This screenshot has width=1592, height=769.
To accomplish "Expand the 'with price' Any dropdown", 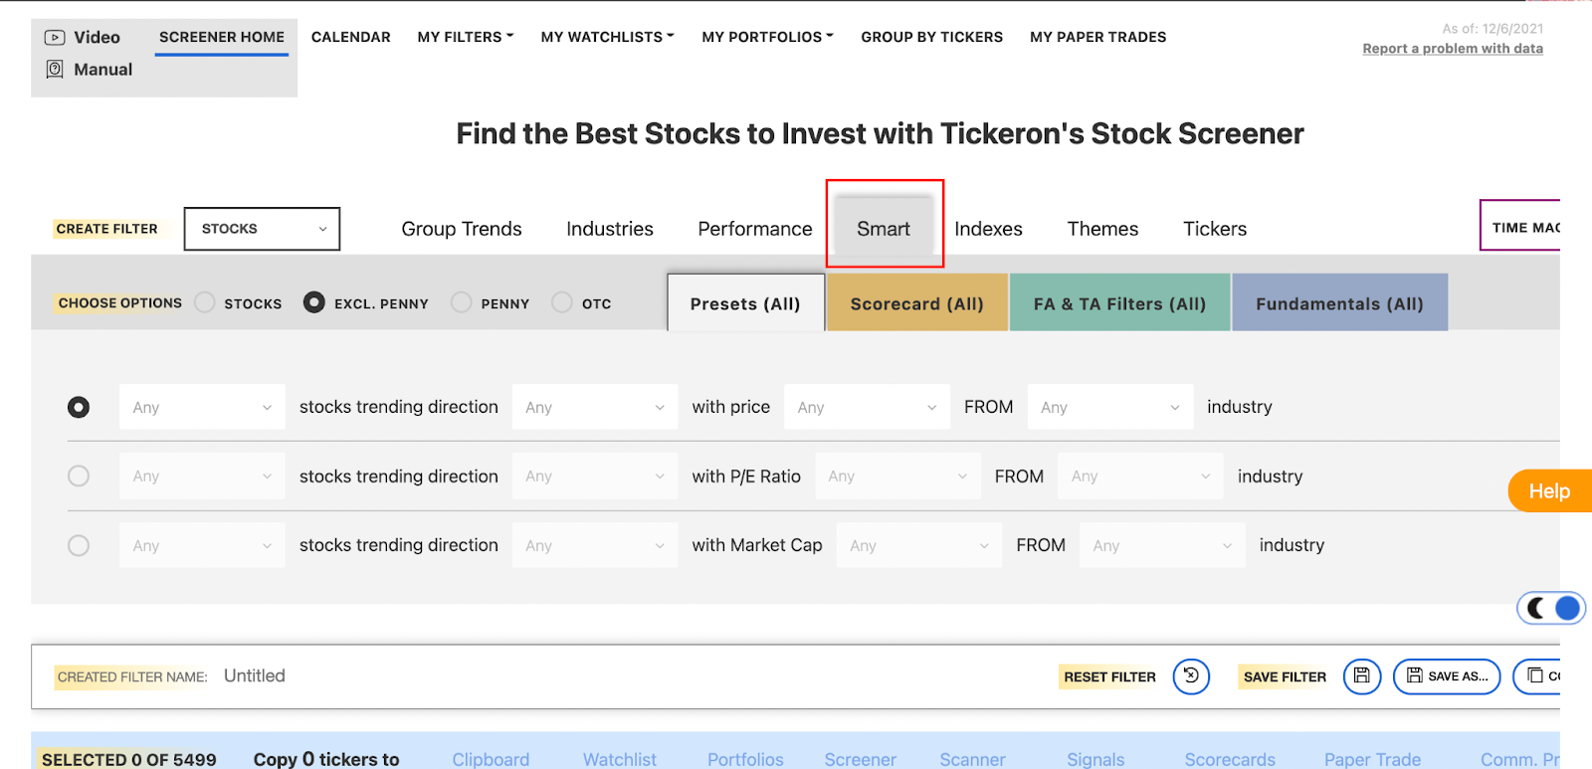I will point(866,407).
